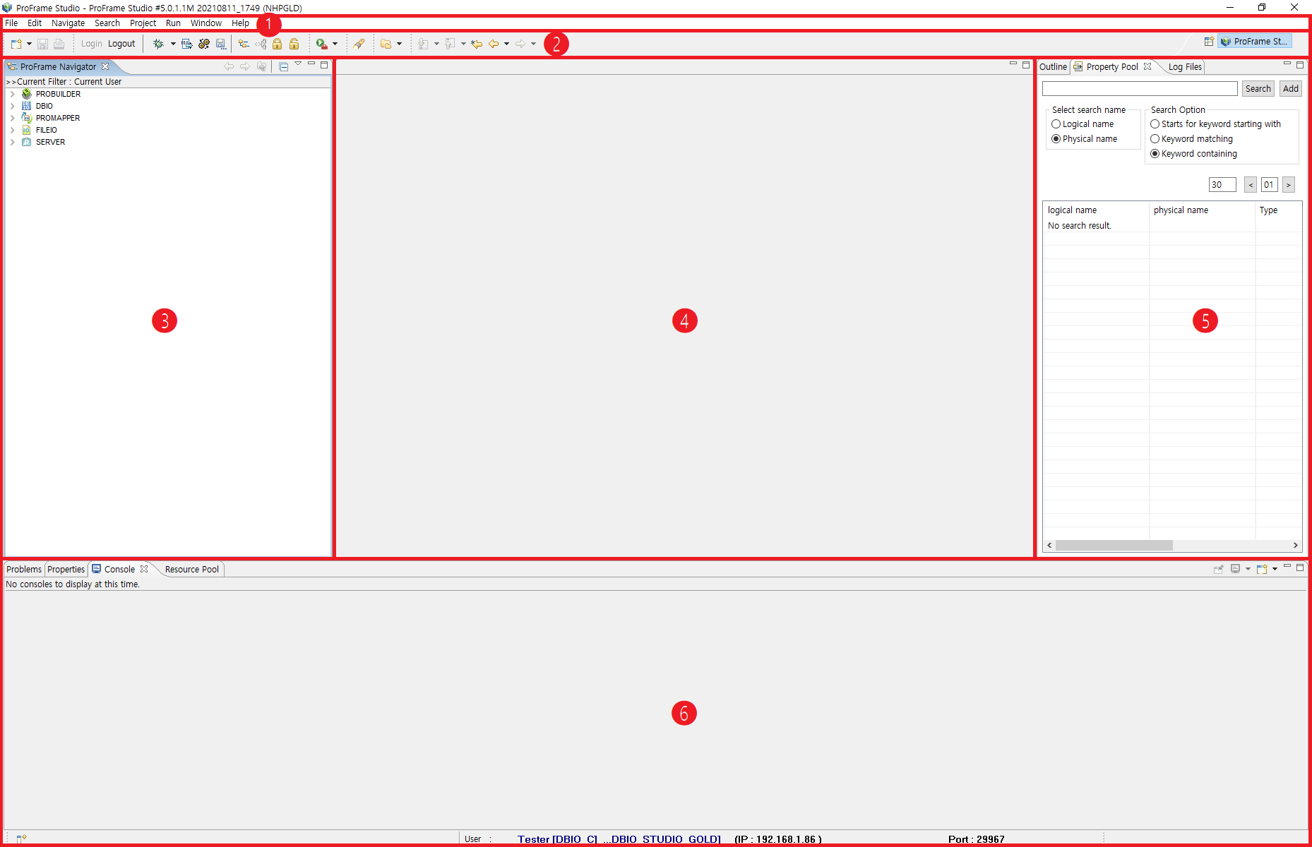
Task: Enable the Keyword matching search option
Action: (1155, 138)
